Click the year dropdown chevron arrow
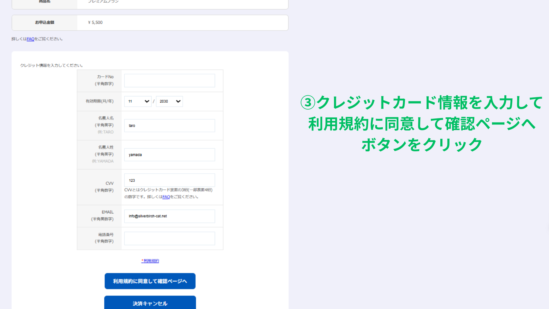 pyautogui.click(x=178, y=101)
